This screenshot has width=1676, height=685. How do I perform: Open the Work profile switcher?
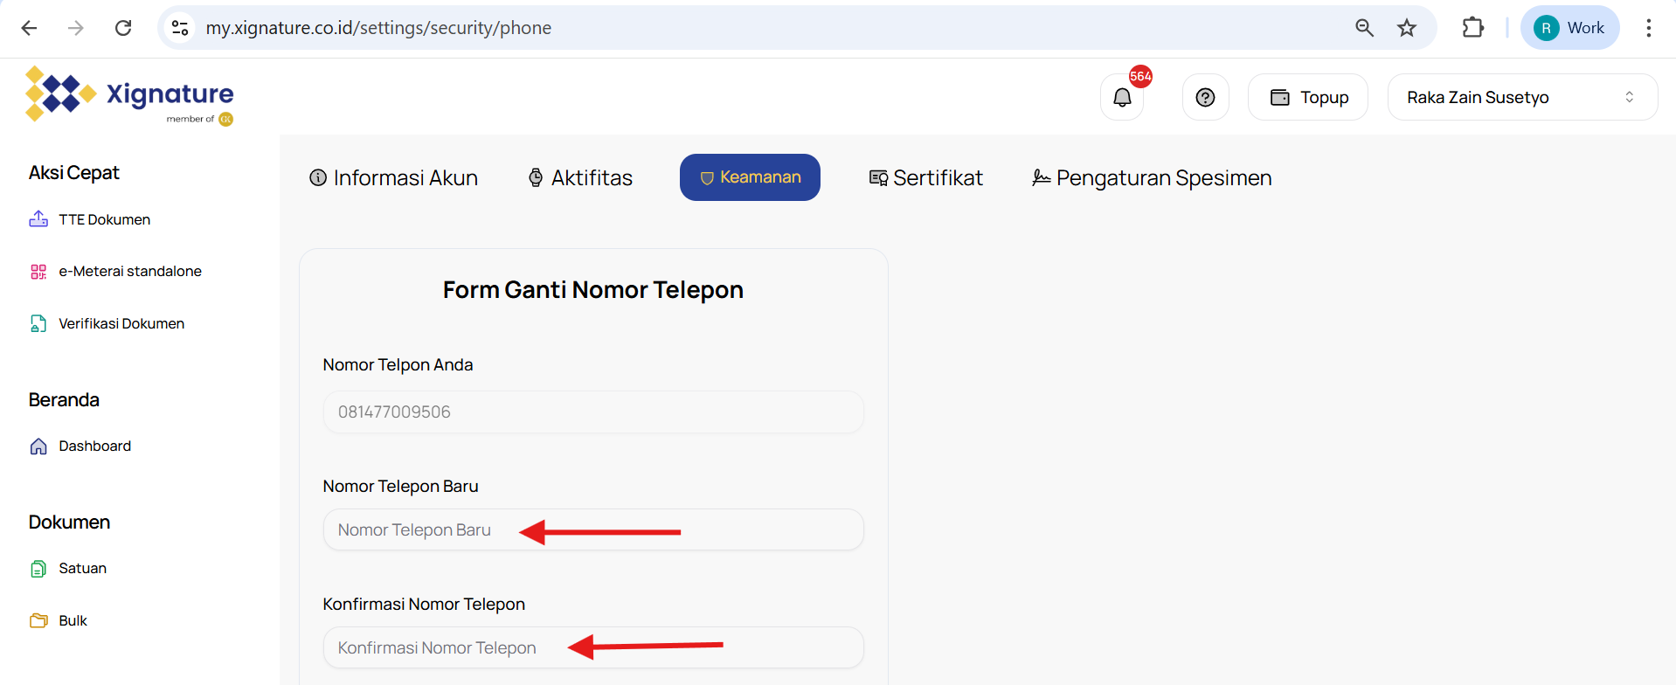1569,28
